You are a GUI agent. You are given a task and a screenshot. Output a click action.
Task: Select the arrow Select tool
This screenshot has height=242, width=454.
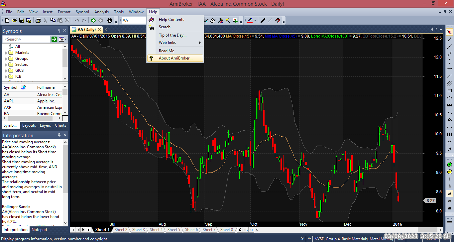pos(450,32)
